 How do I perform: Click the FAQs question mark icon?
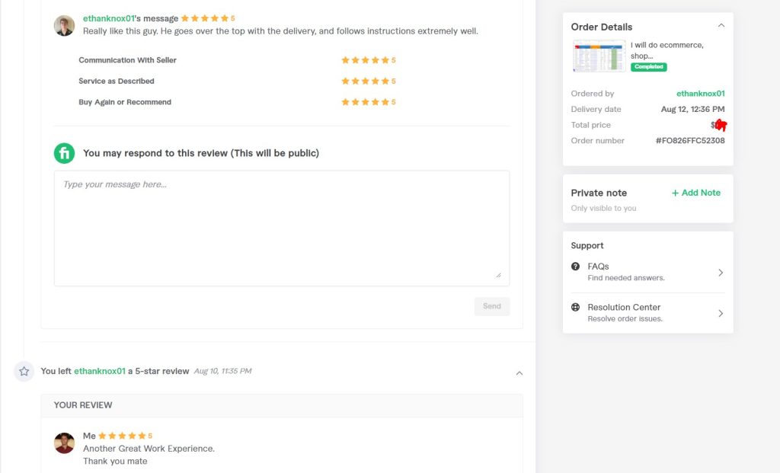[576, 267]
